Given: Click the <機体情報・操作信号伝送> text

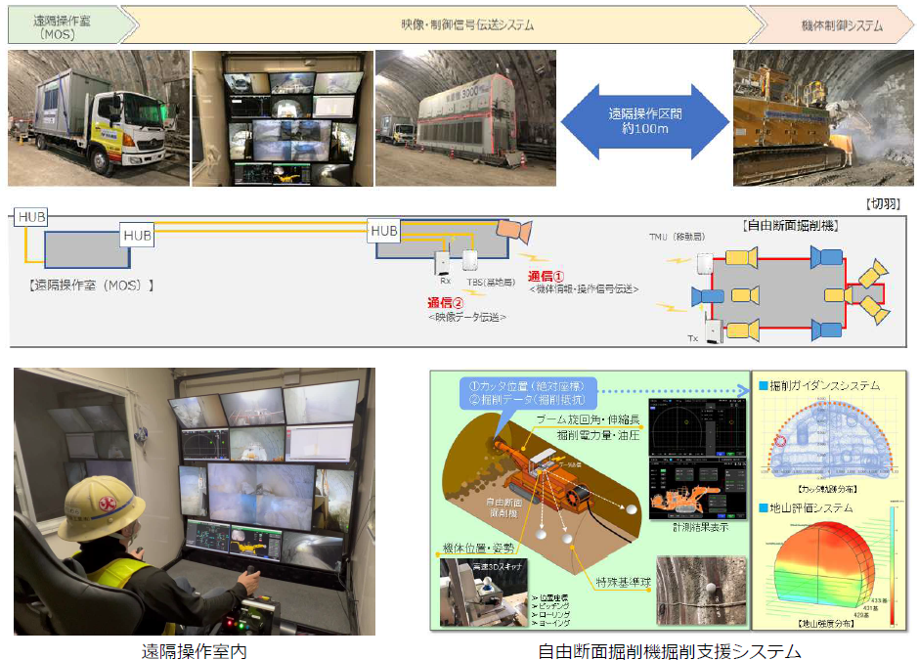Looking at the screenshot, I should 584,289.
